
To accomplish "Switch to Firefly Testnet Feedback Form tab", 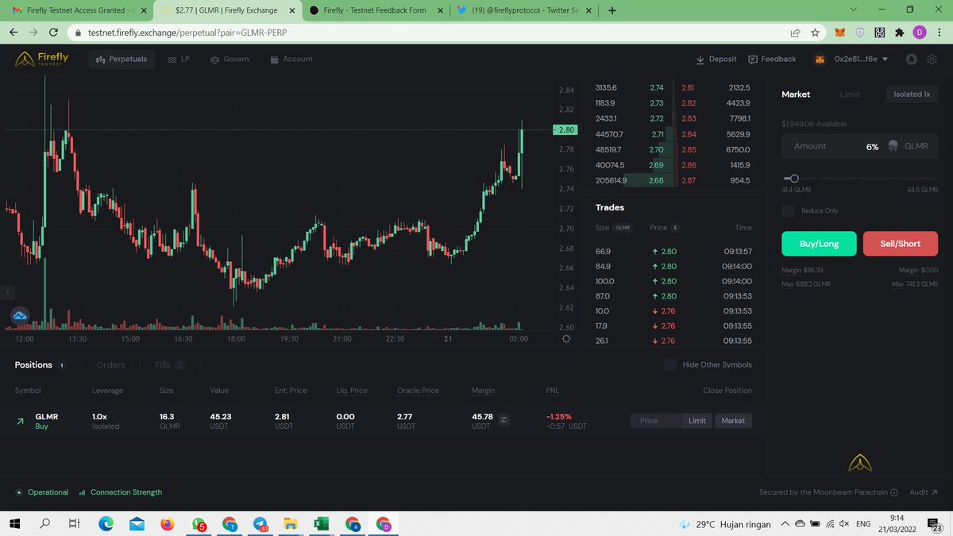I will pyautogui.click(x=375, y=10).
